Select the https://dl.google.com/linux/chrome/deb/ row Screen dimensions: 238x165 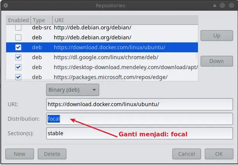pos(102,57)
